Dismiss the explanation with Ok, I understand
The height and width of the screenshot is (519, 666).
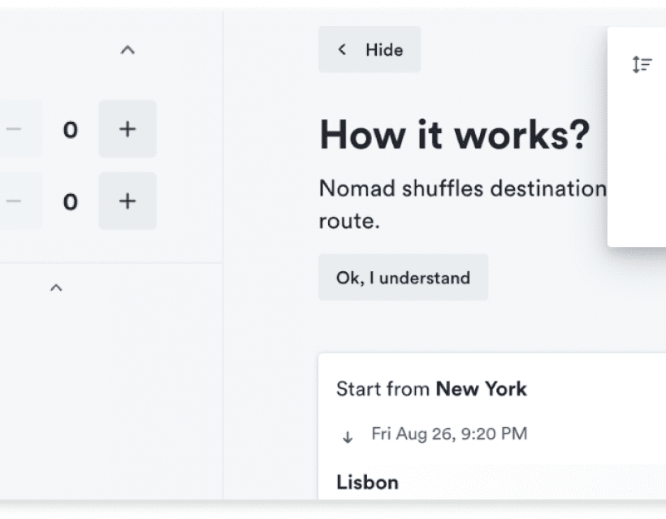(403, 277)
